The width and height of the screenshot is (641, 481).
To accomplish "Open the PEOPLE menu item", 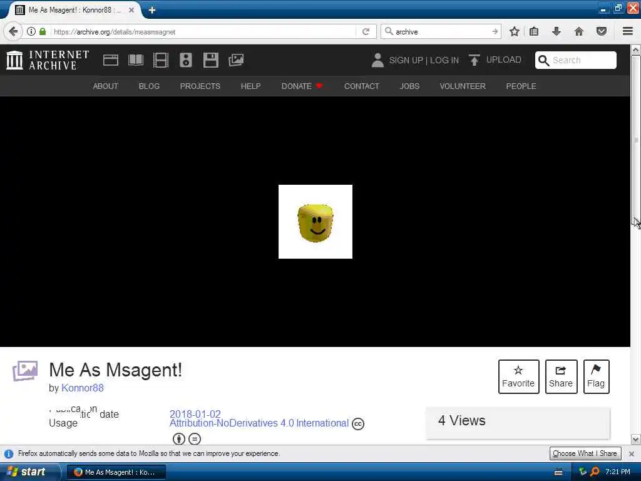I will [x=521, y=86].
